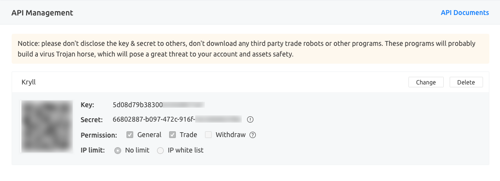Image resolution: width=500 pixels, height=181 pixels.
Task: Open the API Documents link
Action: 465,13
